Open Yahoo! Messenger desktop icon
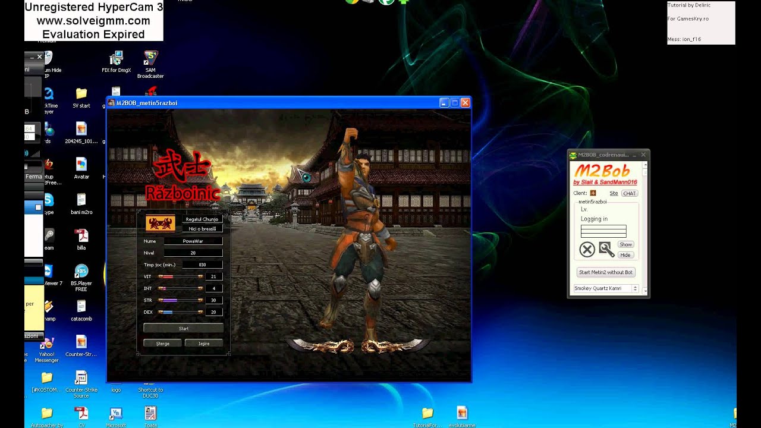Image resolution: width=761 pixels, height=428 pixels. (47, 345)
